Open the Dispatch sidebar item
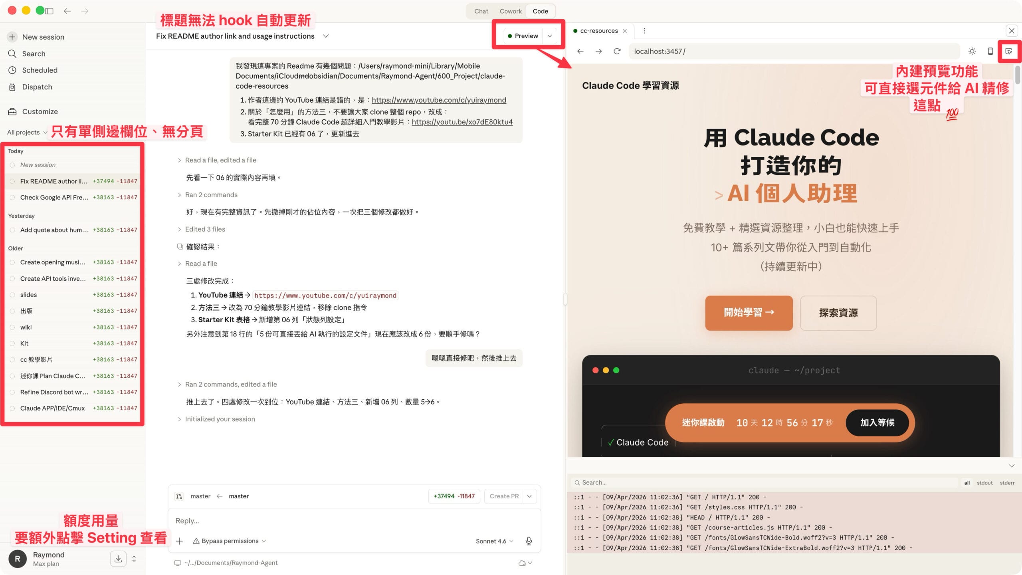Image resolution: width=1022 pixels, height=575 pixels. (x=37, y=87)
